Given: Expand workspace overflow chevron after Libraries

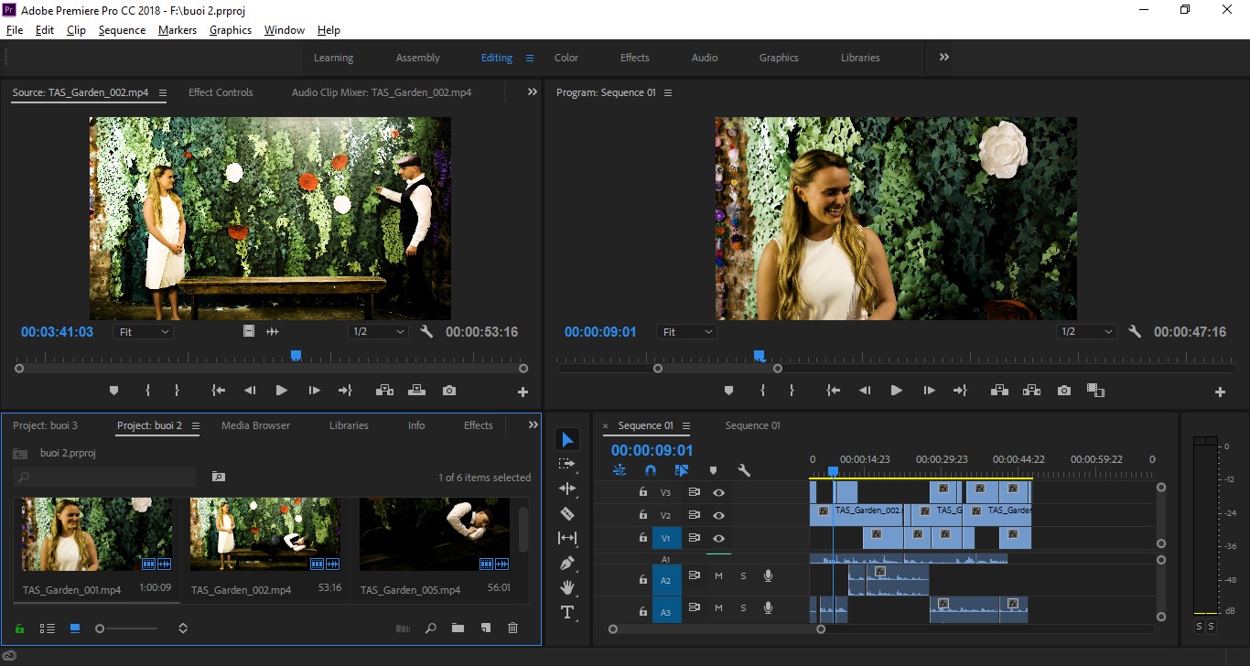Looking at the screenshot, I should click(943, 57).
